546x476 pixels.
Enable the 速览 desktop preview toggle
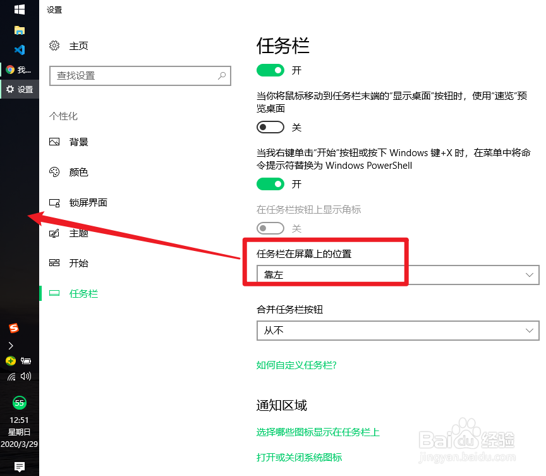[270, 127]
